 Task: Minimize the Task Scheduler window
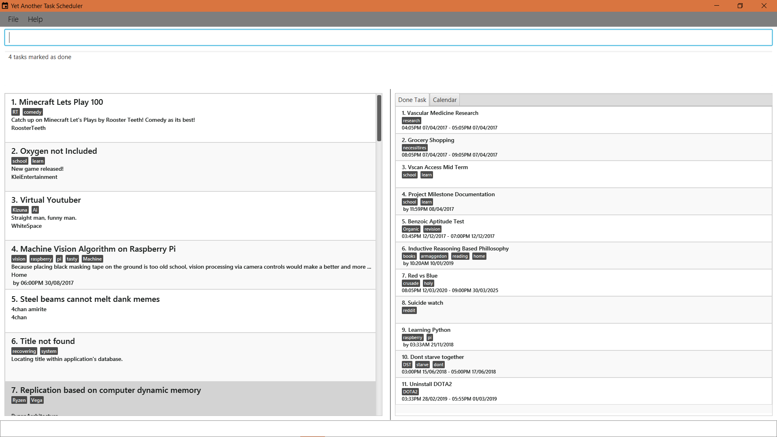716,6
